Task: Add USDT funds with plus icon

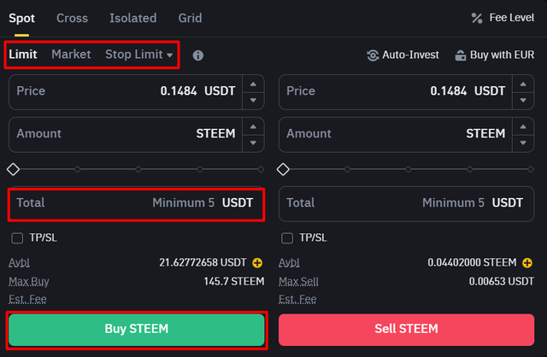Action: [x=257, y=263]
